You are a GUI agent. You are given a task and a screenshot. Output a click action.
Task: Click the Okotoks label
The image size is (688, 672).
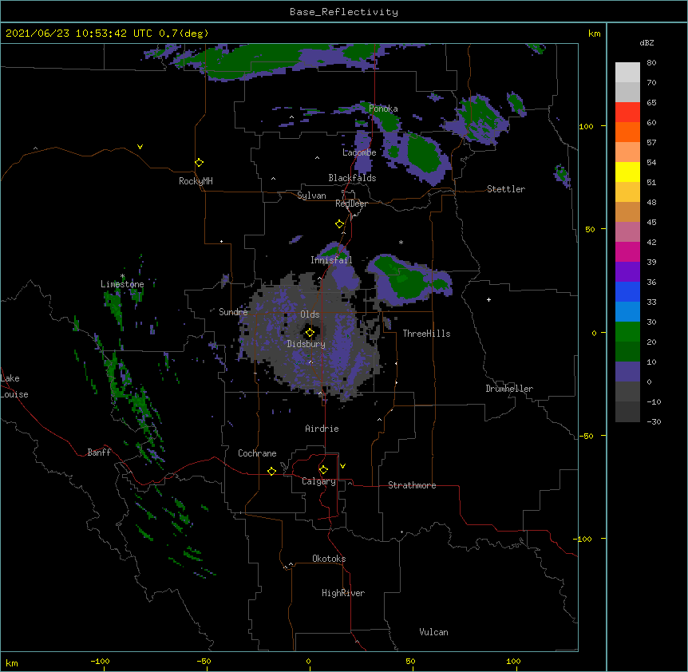[329, 559]
